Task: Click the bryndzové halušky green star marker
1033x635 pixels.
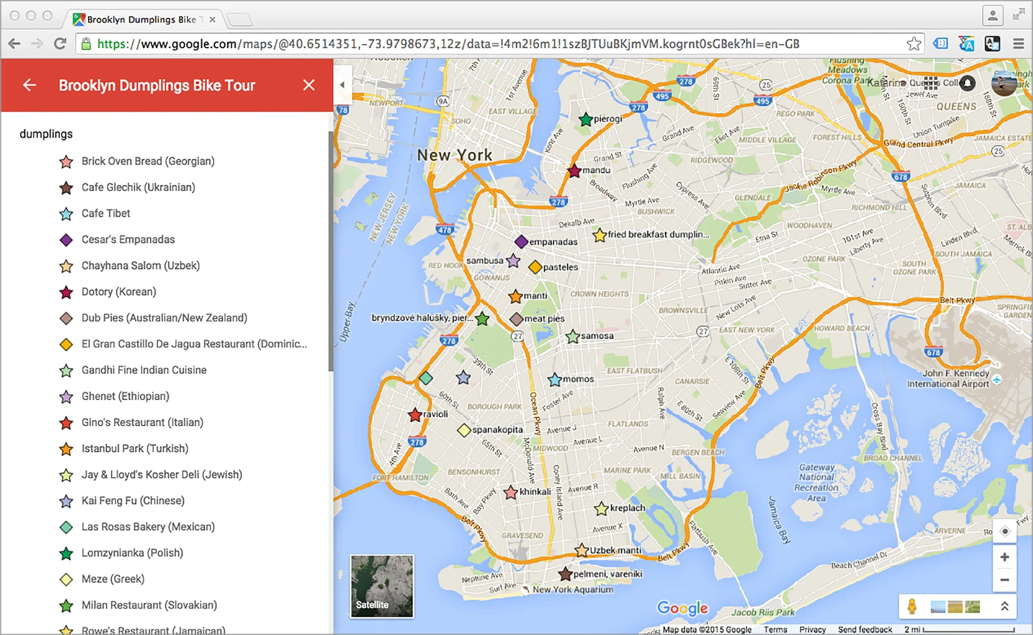Action: 482,319
